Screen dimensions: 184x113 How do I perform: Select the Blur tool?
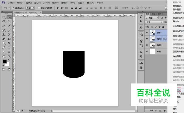[x=4, y=43]
